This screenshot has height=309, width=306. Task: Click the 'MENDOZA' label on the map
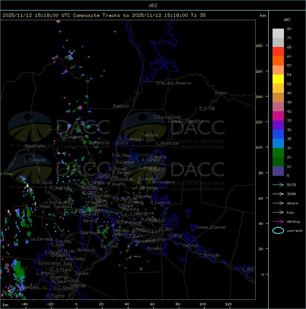point(89,188)
